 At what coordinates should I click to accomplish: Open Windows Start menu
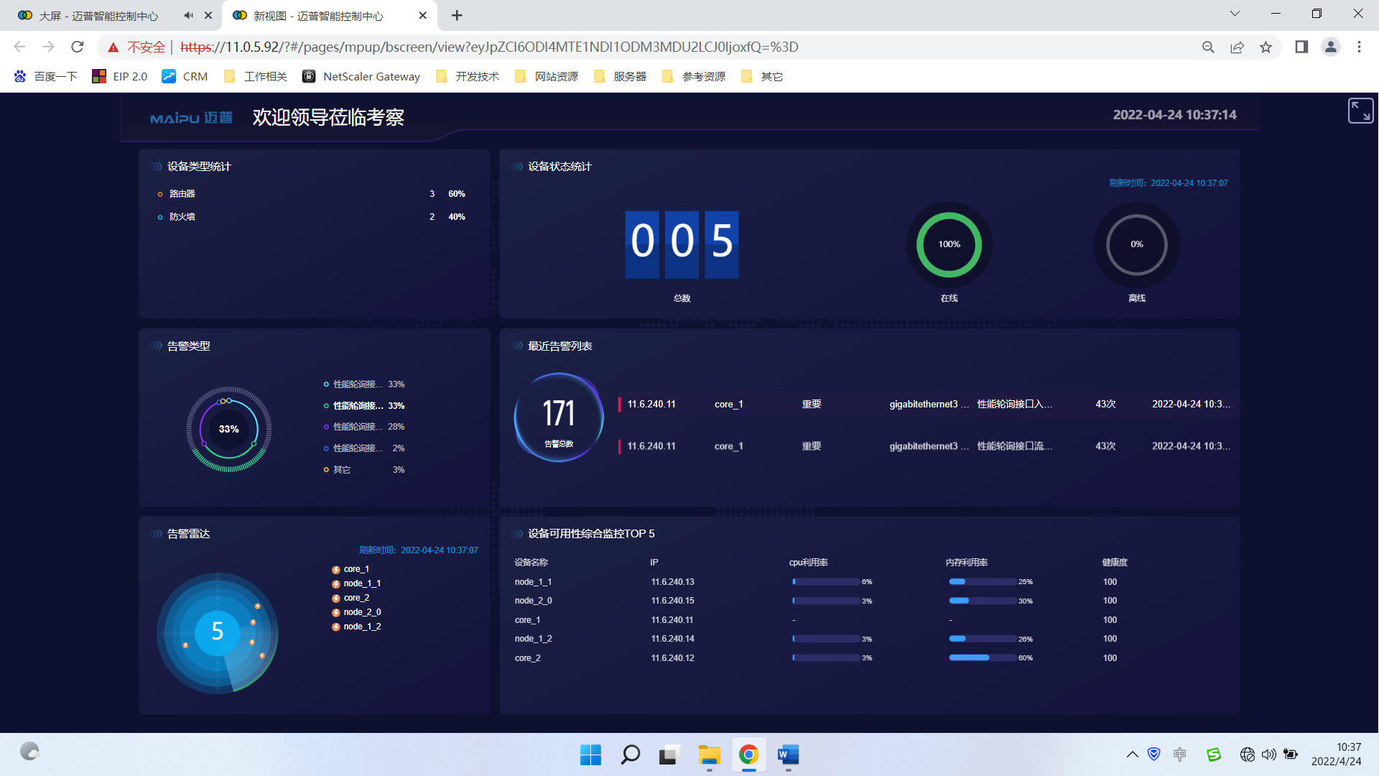pos(590,754)
